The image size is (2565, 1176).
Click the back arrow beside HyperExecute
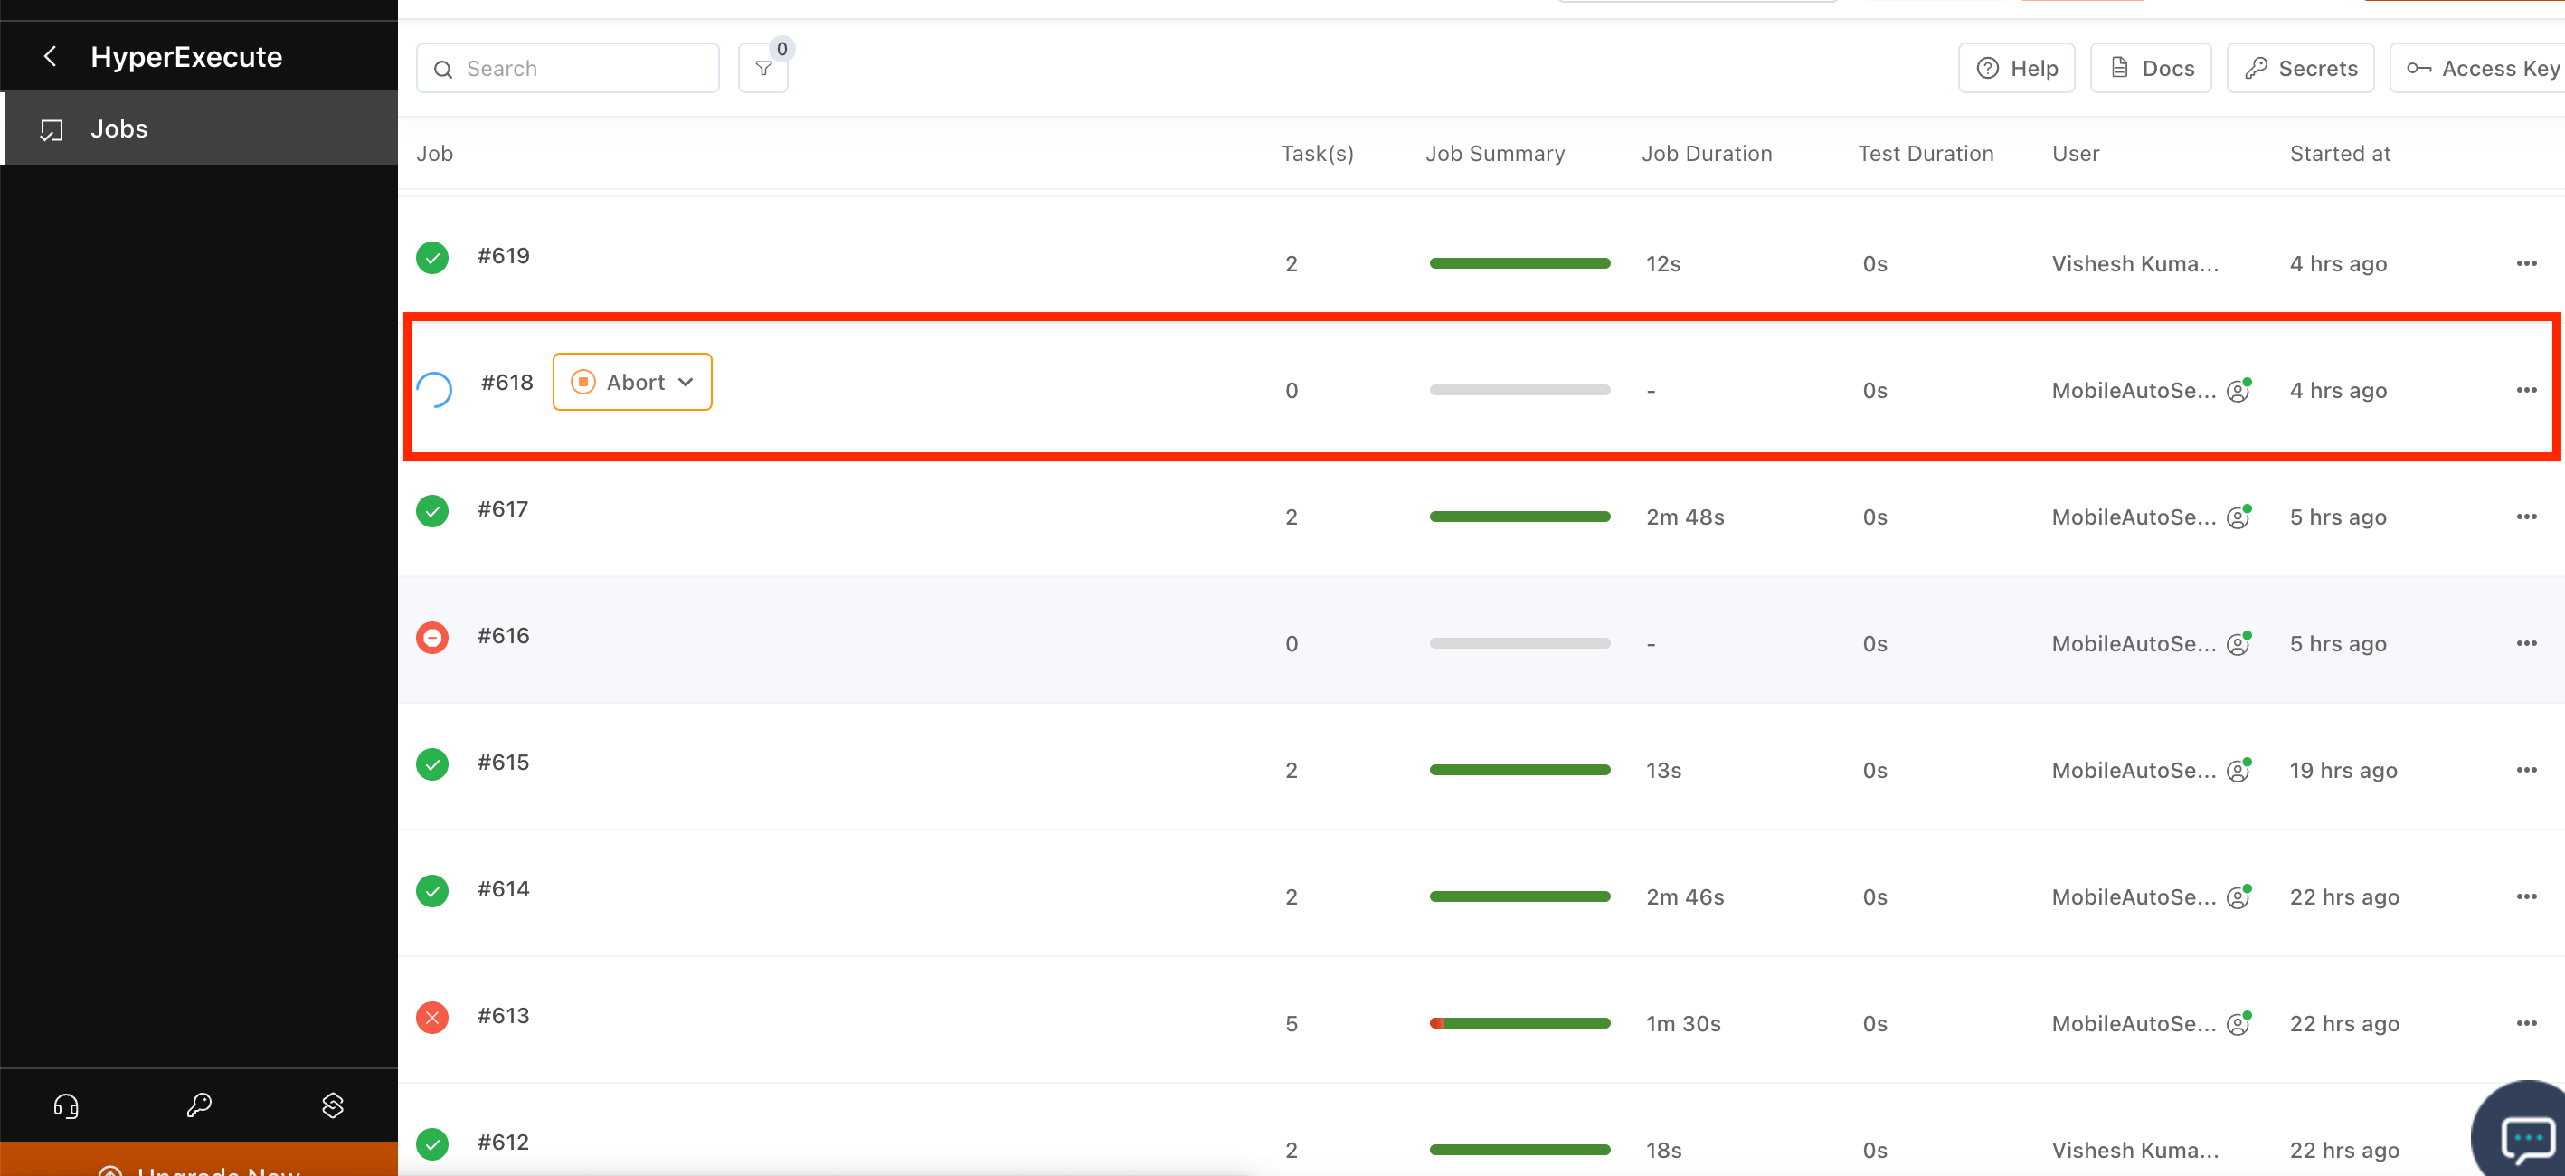[50, 57]
